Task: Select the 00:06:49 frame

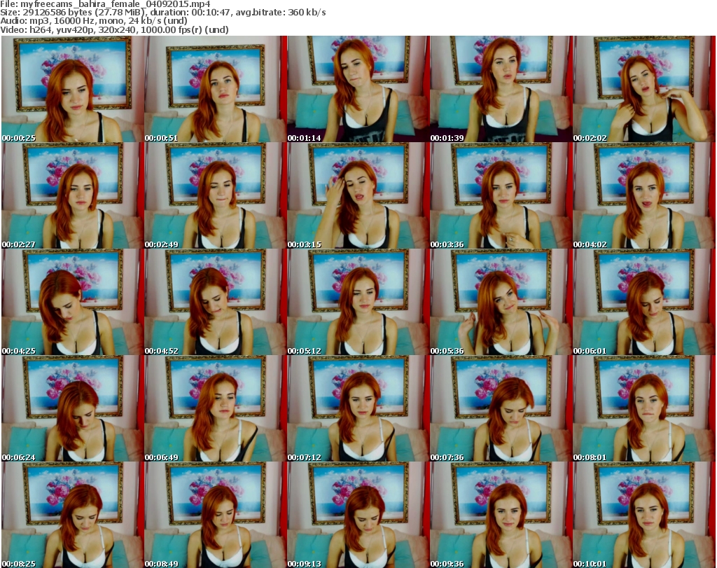Action: 216,408
